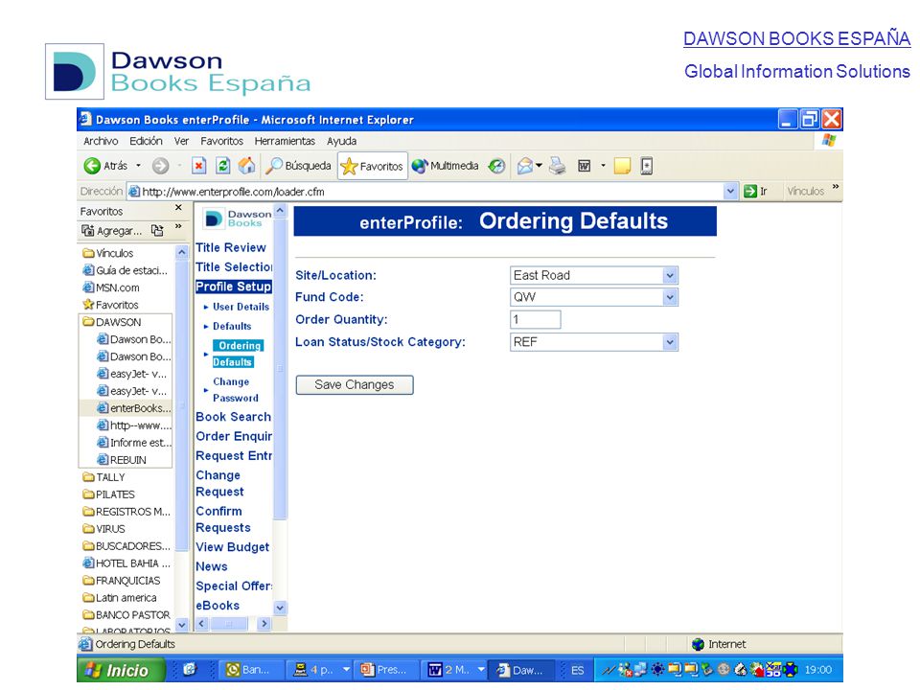Open the eBooks link
This screenshot has height=690, width=920.
point(218,606)
